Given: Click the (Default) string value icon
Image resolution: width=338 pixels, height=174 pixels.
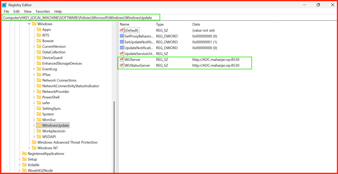Looking at the screenshot, I should click(x=122, y=30).
